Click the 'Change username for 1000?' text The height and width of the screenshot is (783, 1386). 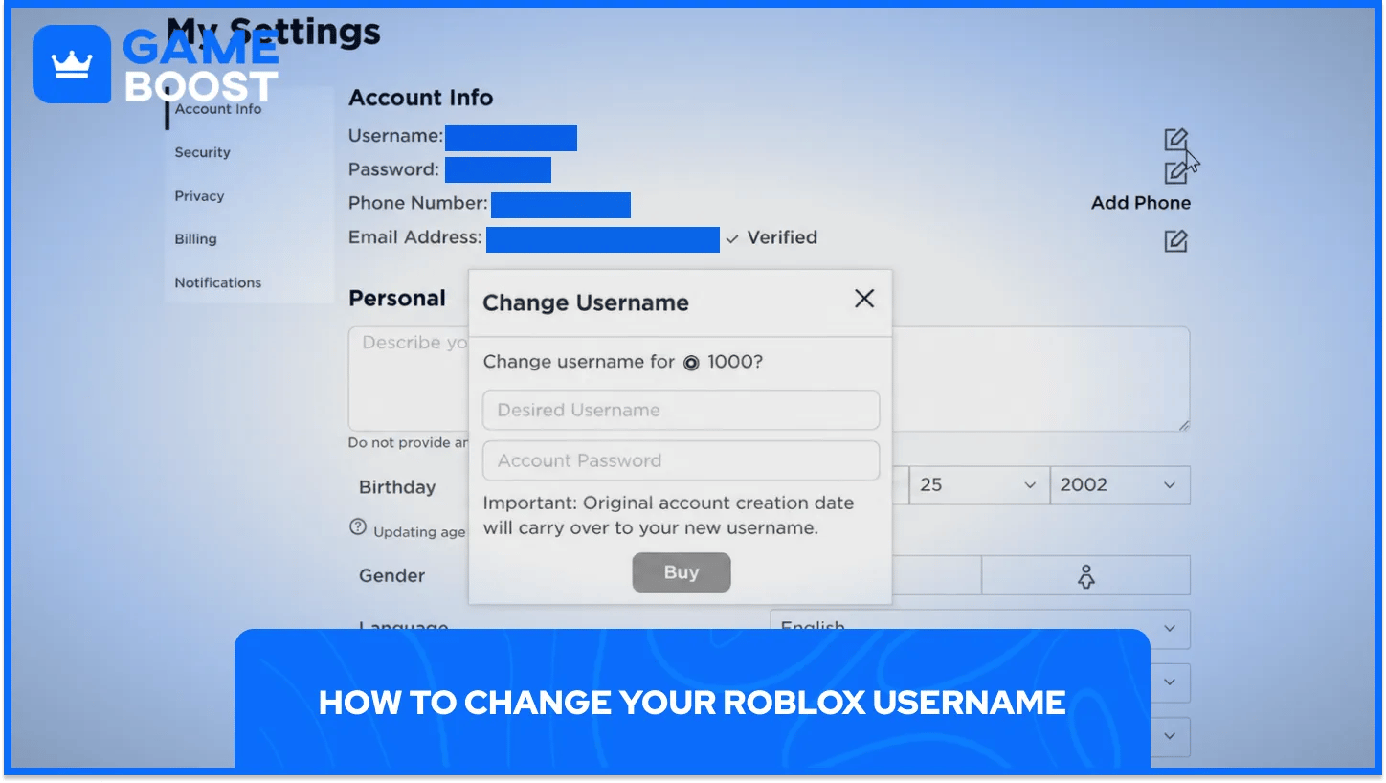pyautogui.click(x=623, y=362)
